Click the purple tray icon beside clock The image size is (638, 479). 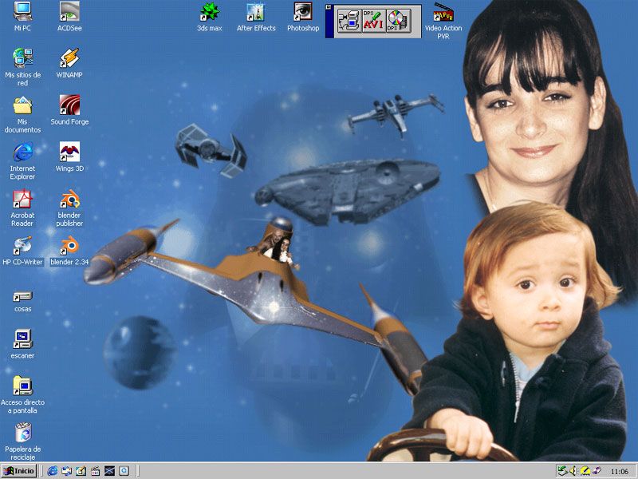(x=597, y=471)
